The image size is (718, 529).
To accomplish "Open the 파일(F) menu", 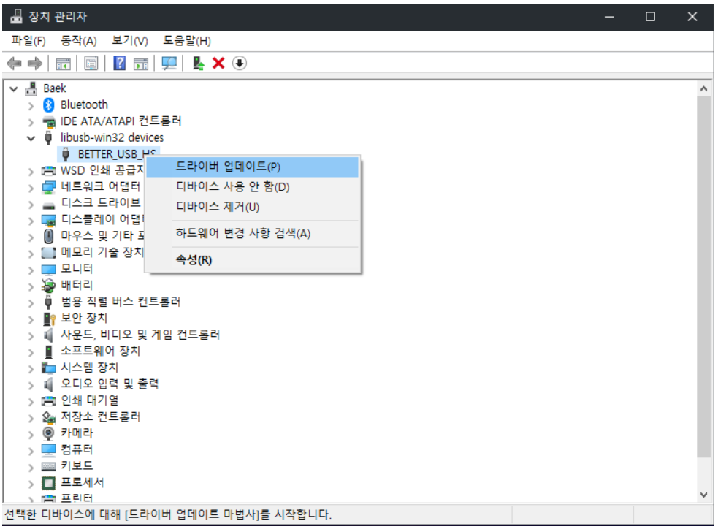I will coord(28,41).
